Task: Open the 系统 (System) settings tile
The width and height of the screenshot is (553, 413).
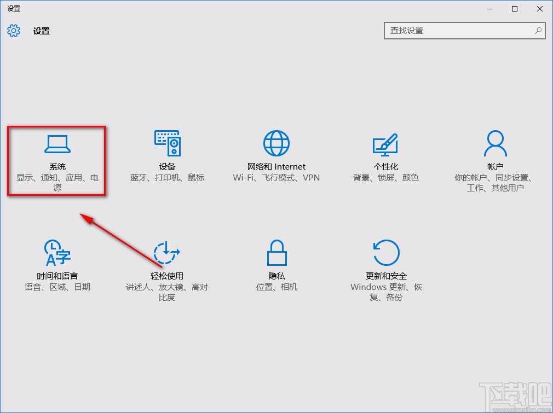Action: point(57,159)
